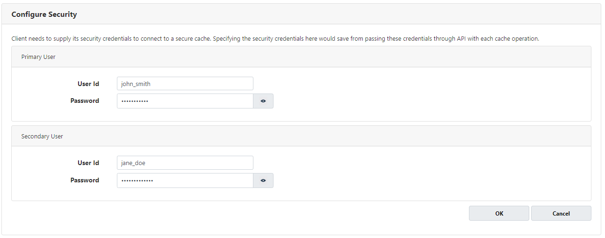The width and height of the screenshot is (605, 238).
Task: Click the Password label under Secondary User
Action: pyautogui.click(x=85, y=180)
